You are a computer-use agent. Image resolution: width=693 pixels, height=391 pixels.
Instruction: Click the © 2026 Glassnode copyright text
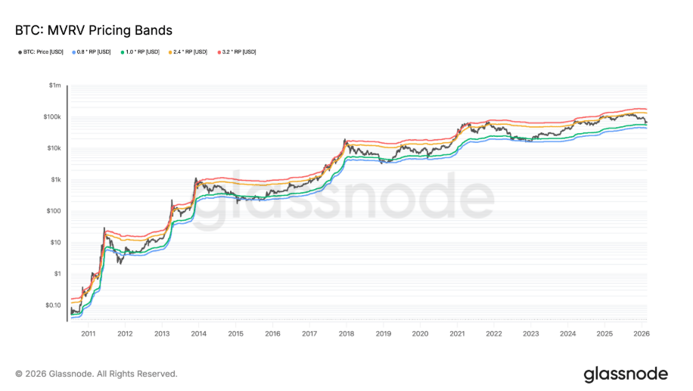coord(96,374)
